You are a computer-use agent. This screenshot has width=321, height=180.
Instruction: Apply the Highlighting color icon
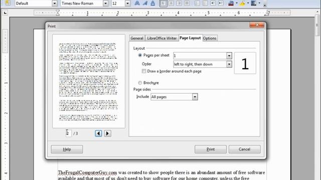click(x=242, y=3)
